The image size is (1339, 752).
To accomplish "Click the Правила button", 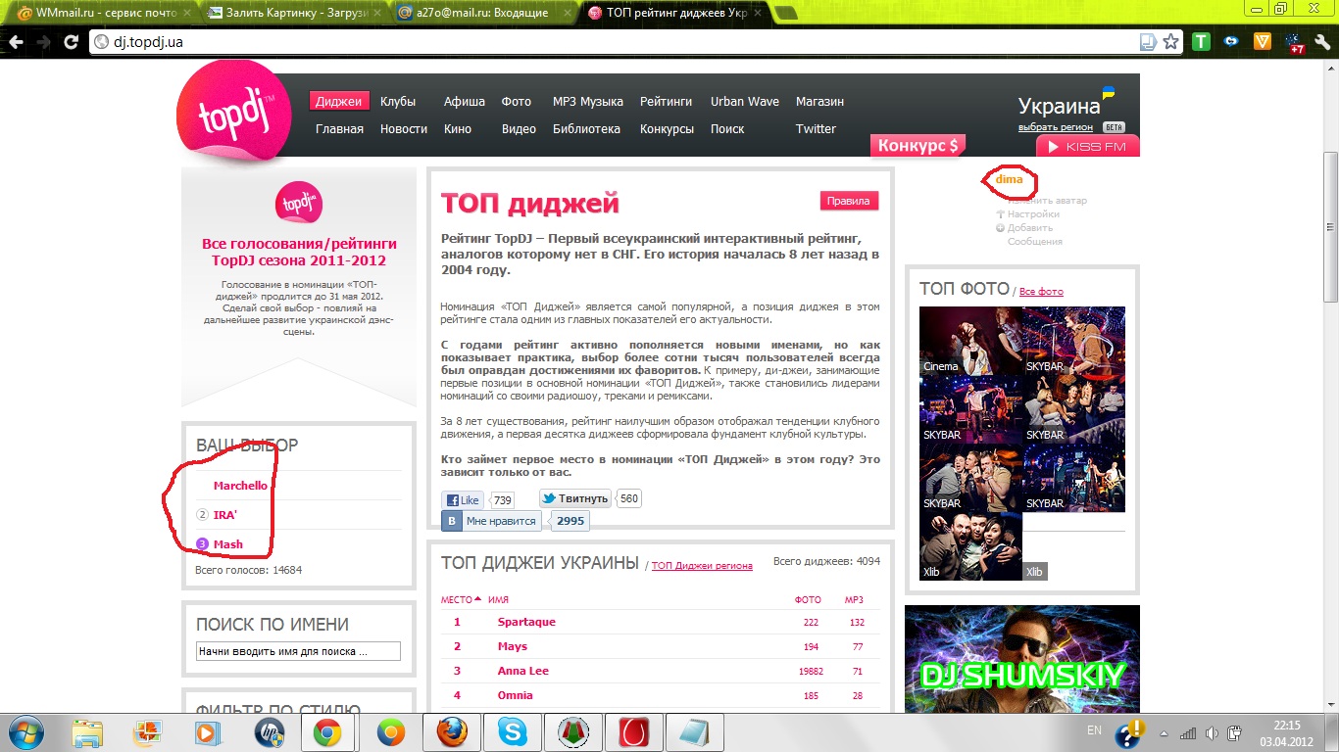I will pyautogui.click(x=849, y=201).
